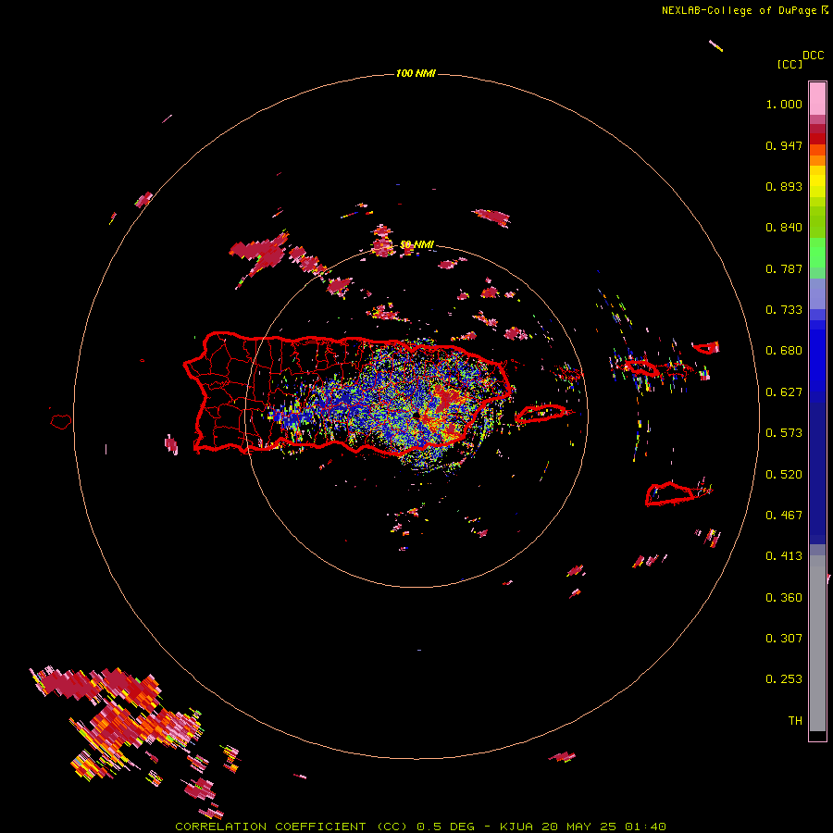The height and width of the screenshot is (833, 833).
Task: Click the 100 NMI range ring label
Action: (416, 73)
